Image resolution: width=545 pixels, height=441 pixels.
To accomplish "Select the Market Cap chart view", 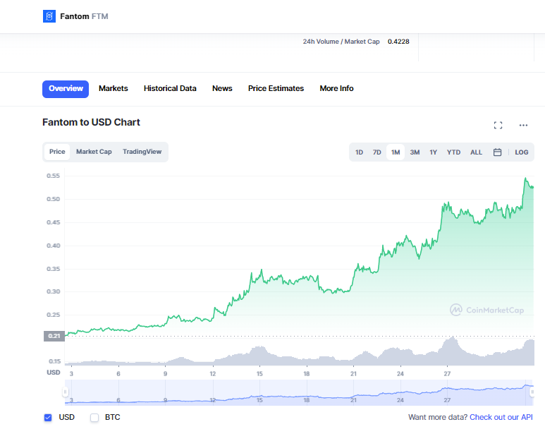I will click(x=94, y=152).
